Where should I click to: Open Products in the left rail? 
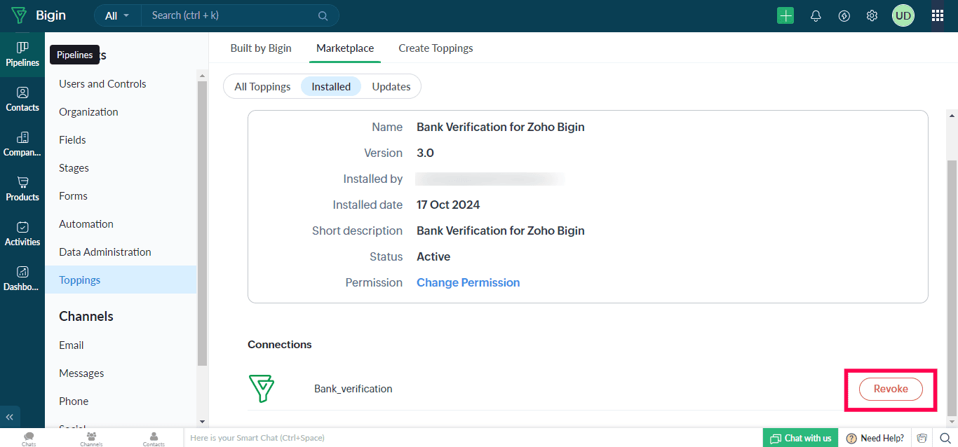coord(22,188)
